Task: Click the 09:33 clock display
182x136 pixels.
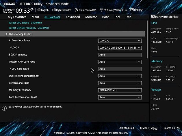Action: (x=23, y=11)
